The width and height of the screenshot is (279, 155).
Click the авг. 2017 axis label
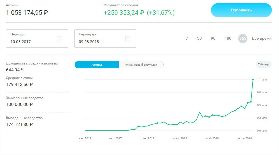[85, 138]
